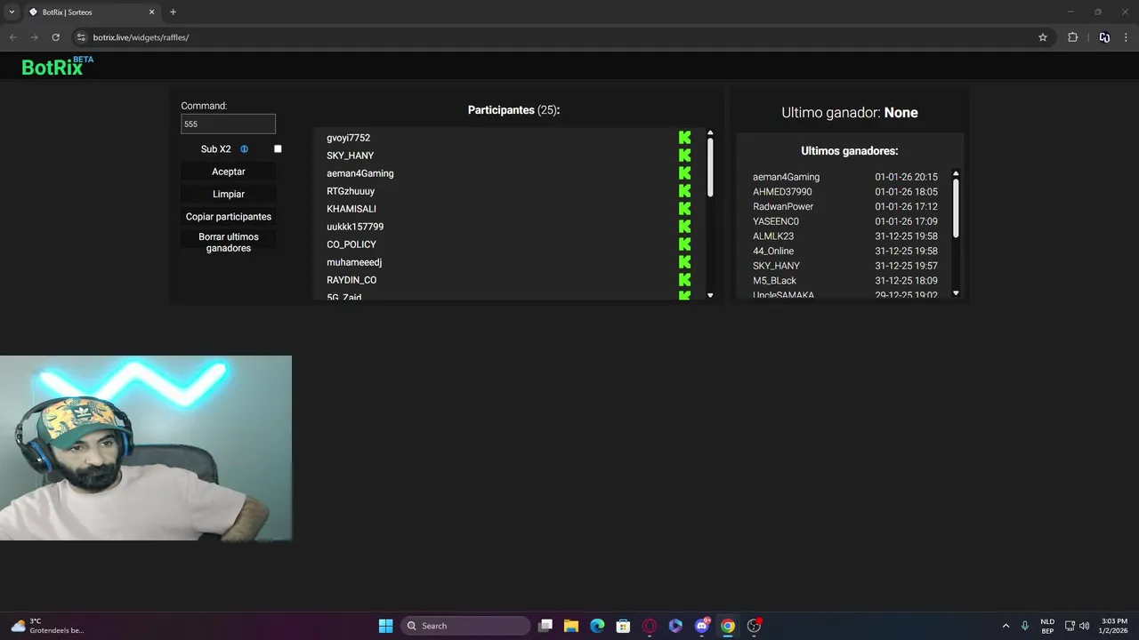Select winner row RadwanPower
Screen dimensions: 1139x640
pyautogui.click(x=845, y=206)
